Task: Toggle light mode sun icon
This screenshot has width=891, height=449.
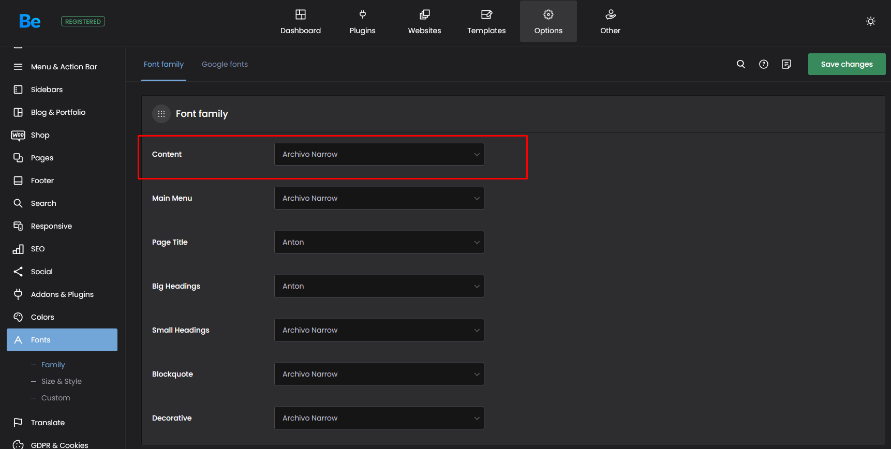Action: tap(871, 21)
